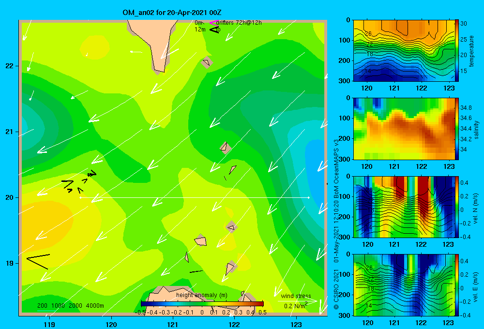The height and width of the screenshot is (329, 484).
Task: Click the 'BoM OceanMAPS v3' vertical text
Action: click(336, 169)
